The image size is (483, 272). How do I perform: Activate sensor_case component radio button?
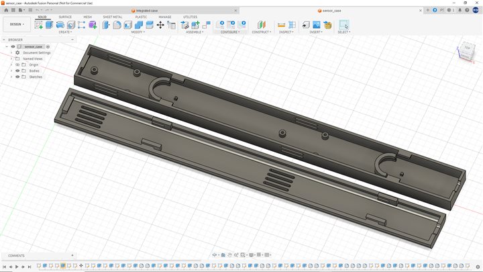coord(48,46)
